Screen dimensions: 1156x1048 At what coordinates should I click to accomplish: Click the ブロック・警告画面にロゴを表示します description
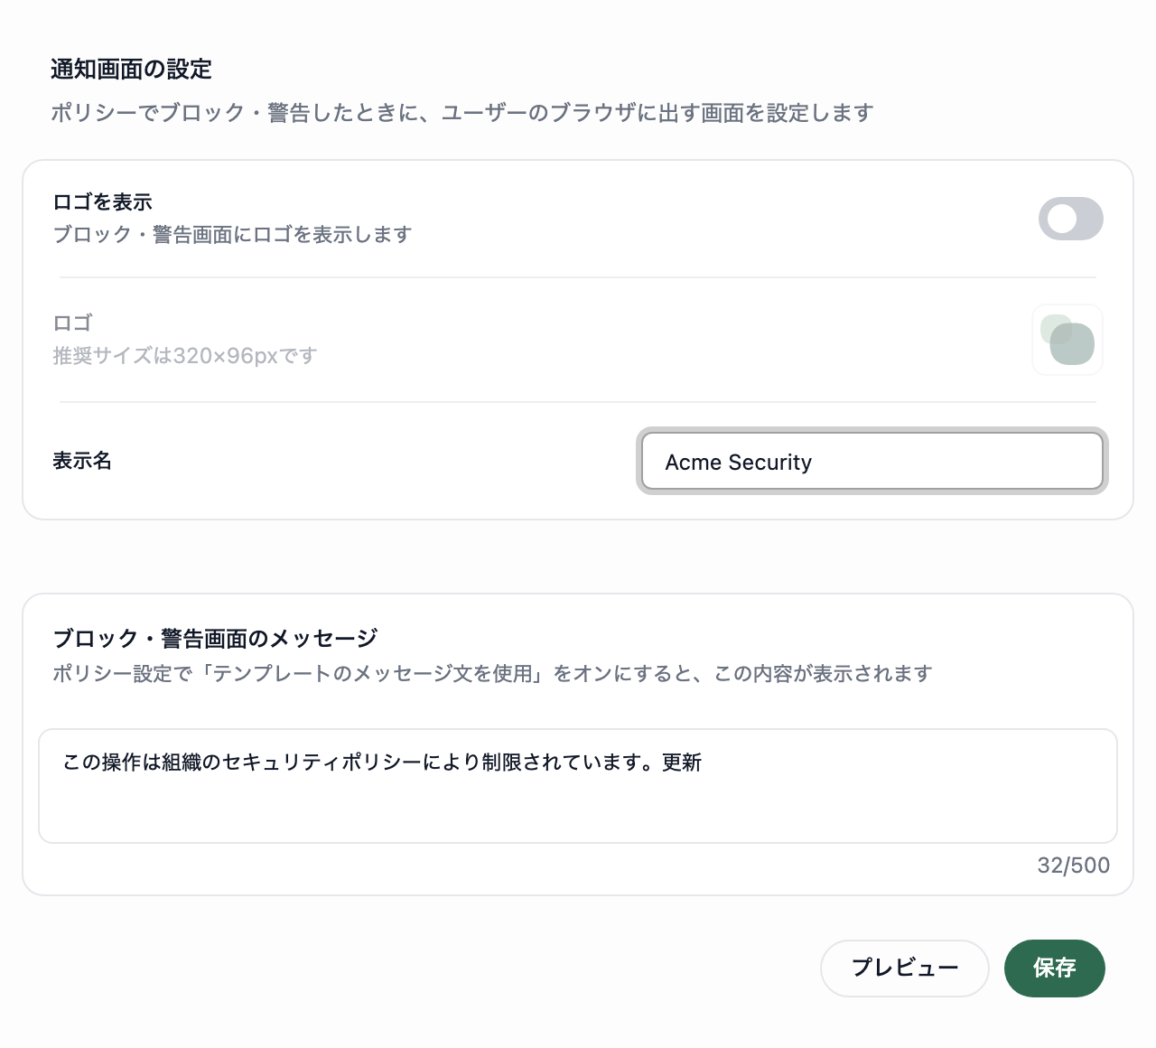(x=232, y=235)
